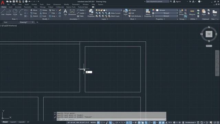The image size is (220, 124).
Task: Click the Erase tool icon
Action: click(x=60, y=10)
